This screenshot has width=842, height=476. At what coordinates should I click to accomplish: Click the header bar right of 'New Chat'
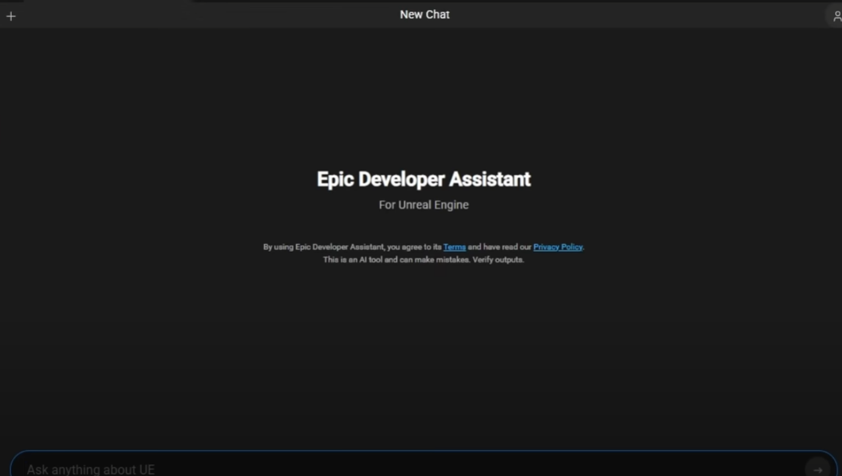627,15
